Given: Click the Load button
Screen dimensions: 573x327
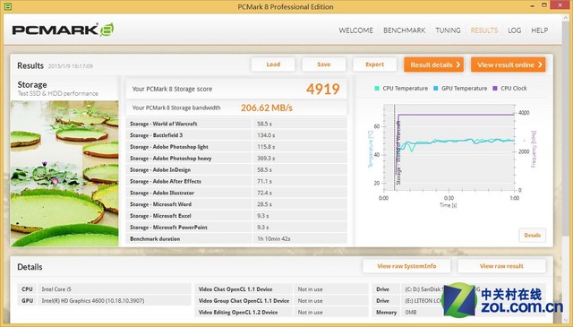Looking at the screenshot, I should point(273,65).
